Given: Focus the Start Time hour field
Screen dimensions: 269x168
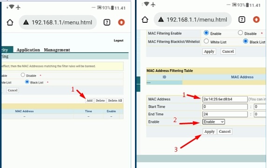Looking at the screenshot, I should [225, 107].
